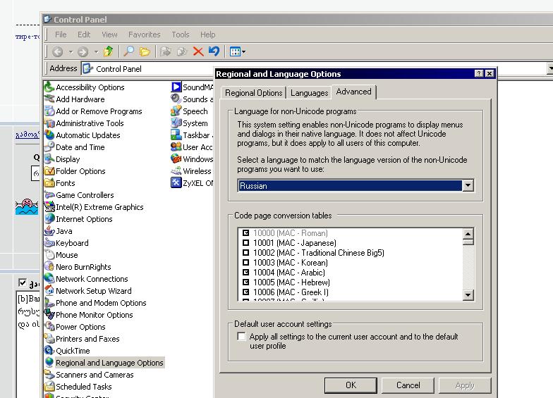Open the Favorites menu
Image resolution: width=553 pixels, height=398 pixels.
pyautogui.click(x=144, y=35)
